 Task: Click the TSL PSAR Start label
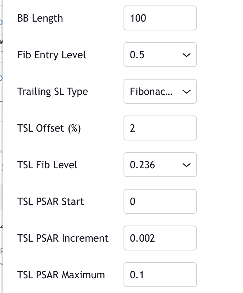(x=51, y=201)
